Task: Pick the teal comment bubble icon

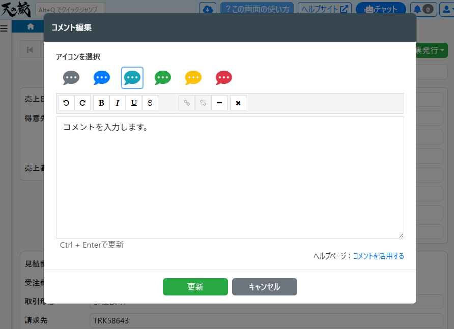Action: click(x=132, y=78)
